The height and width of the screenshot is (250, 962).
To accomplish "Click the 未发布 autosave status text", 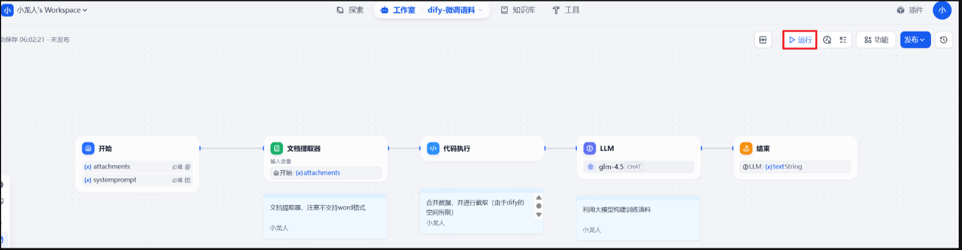I will pyautogui.click(x=60, y=40).
